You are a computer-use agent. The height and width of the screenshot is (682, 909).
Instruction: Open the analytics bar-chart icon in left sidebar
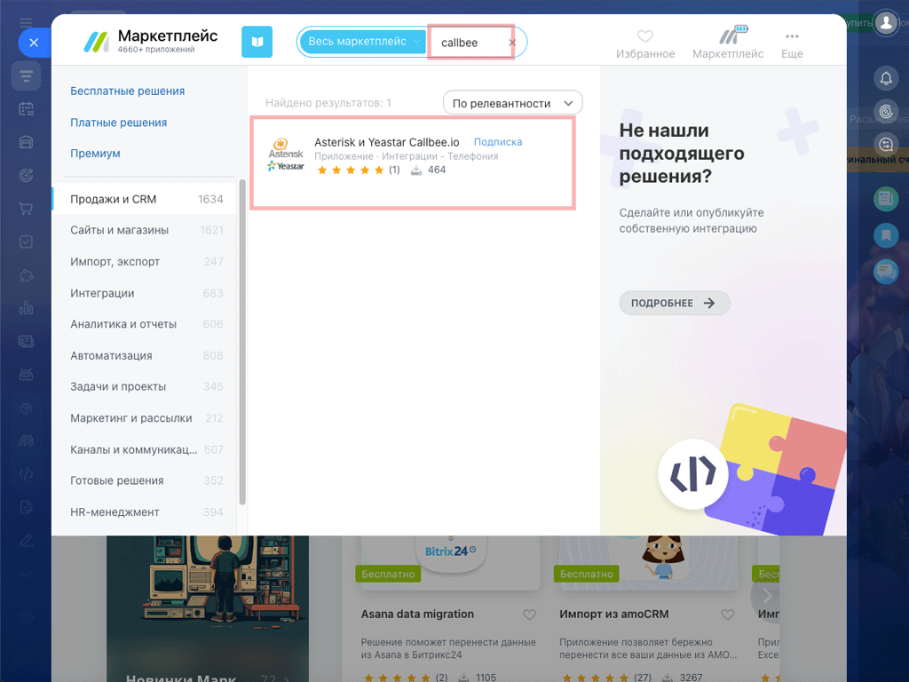(x=26, y=307)
